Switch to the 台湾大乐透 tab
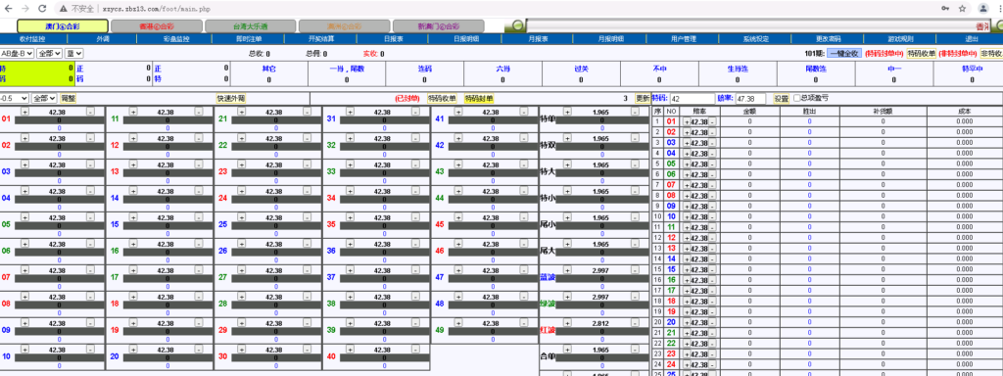Screen dimensions: 1003x376 pos(250,26)
